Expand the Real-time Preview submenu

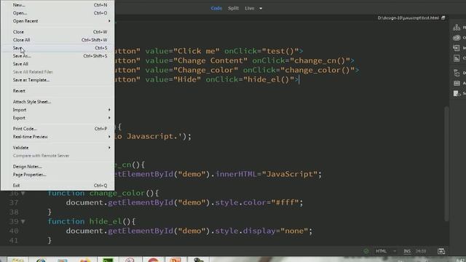pyautogui.click(x=58, y=137)
